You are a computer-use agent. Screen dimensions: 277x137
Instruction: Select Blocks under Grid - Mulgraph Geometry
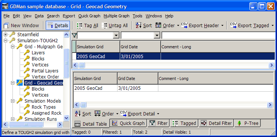point(38,59)
